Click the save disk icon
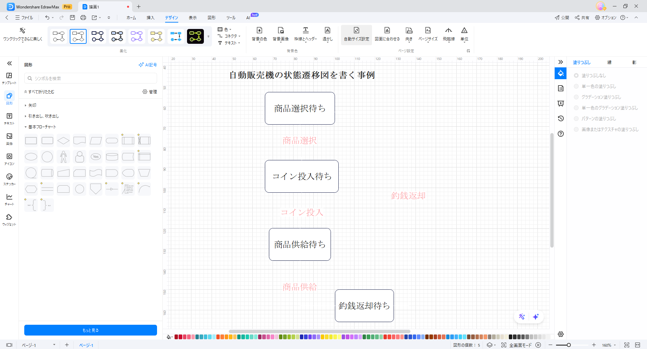Image resolution: width=647 pixels, height=349 pixels. pyautogui.click(x=72, y=18)
